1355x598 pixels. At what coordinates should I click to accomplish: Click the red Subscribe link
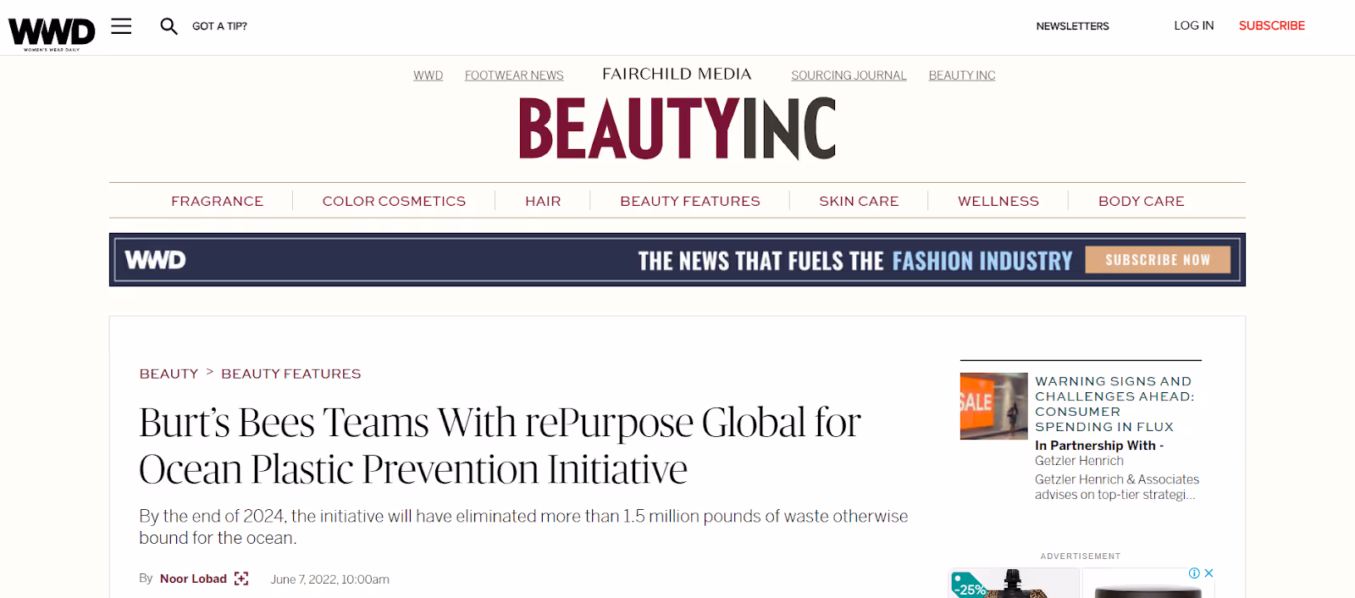(x=1272, y=25)
